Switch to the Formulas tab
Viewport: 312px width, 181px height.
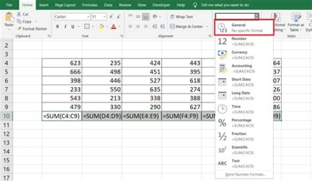pyautogui.click(x=90, y=5)
